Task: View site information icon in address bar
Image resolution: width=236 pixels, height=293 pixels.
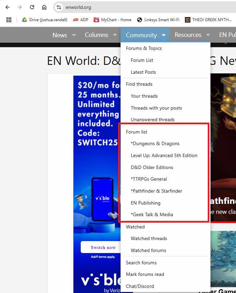Action: (x=59, y=7)
